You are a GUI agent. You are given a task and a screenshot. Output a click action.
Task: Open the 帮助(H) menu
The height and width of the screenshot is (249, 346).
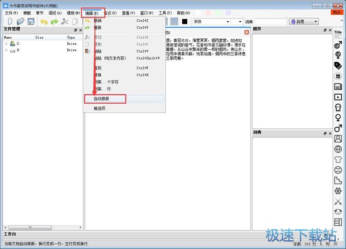tap(183, 13)
